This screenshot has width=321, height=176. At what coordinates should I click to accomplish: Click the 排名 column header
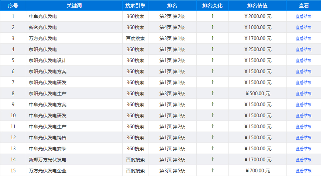coord(172,6)
